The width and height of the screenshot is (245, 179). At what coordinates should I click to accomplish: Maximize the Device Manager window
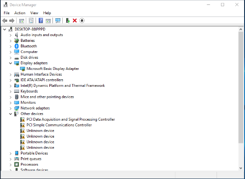[222, 5]
